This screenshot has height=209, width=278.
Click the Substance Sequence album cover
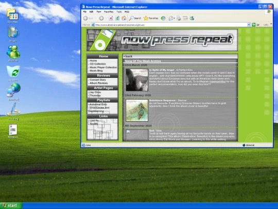click(x=137, y=110)
